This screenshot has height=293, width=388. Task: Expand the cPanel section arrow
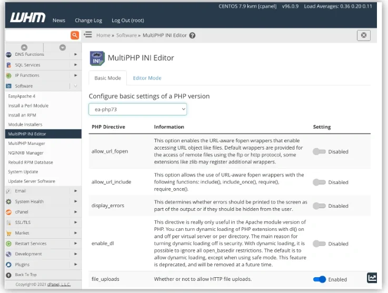(75, 212)
